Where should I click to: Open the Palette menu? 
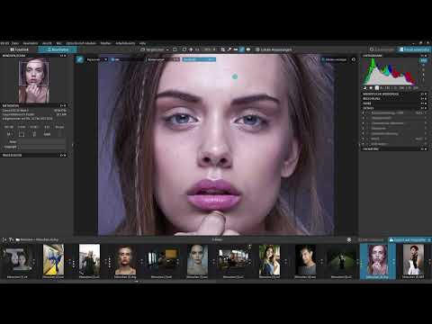click(x=105, y=43)
